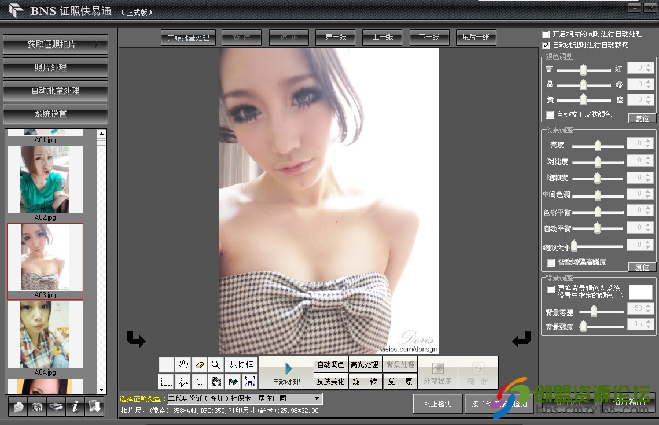Adjust the red value stepper
Image resolution: width=659 pixels, height=425 pixels.
coord(649,68)
